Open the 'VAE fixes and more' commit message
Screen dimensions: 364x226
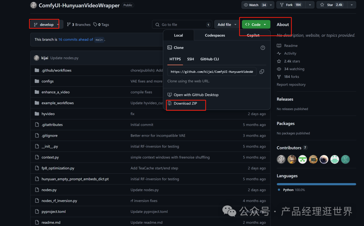tap(146, 81)
